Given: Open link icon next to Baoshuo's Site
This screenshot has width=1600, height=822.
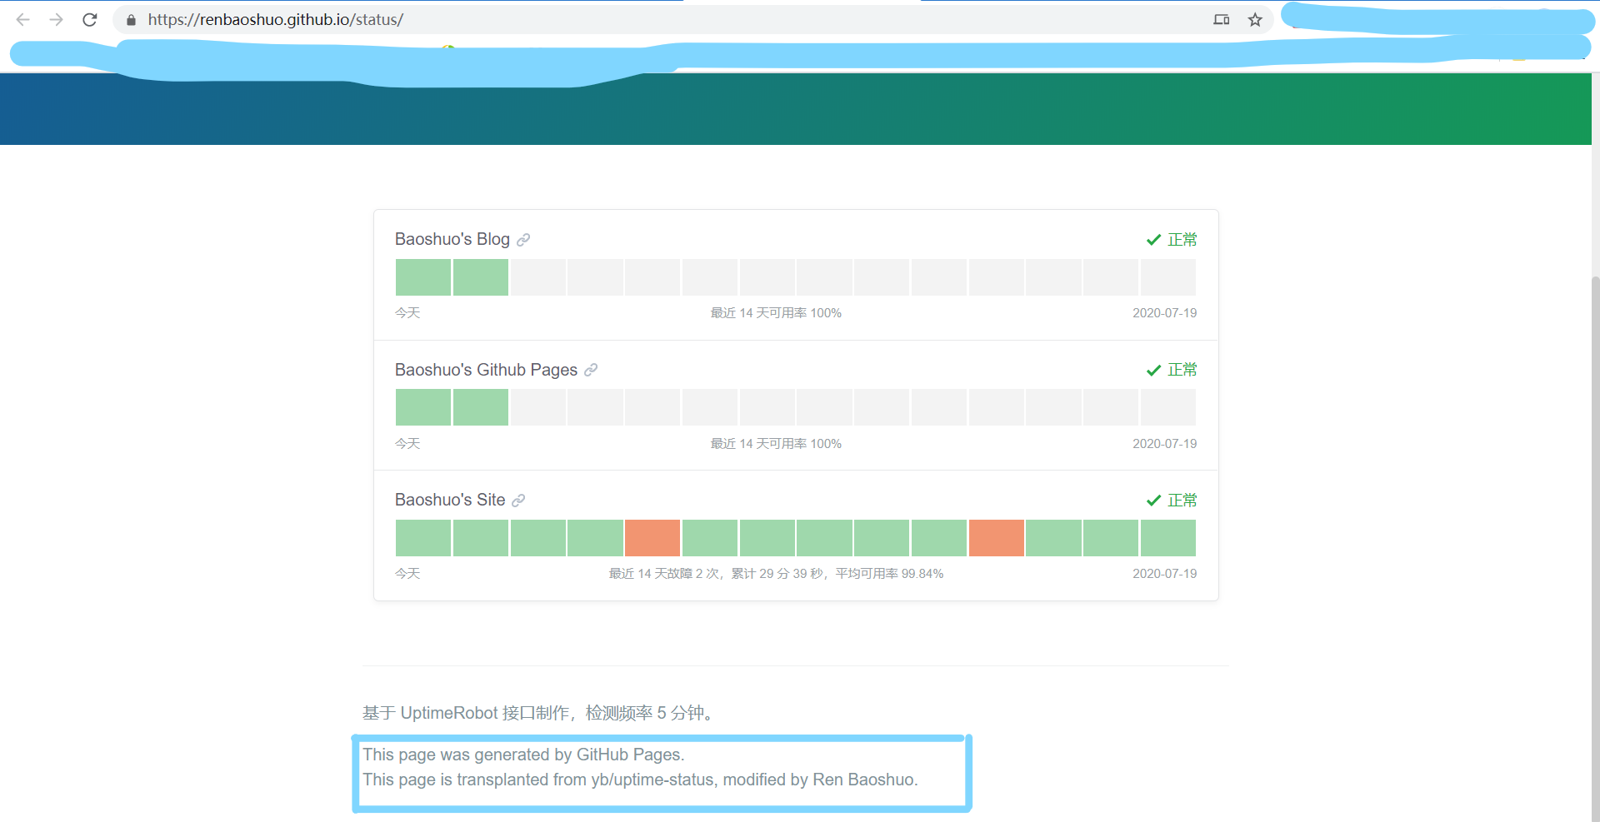Looking at the screenshot, I should (x=518, y=501).
